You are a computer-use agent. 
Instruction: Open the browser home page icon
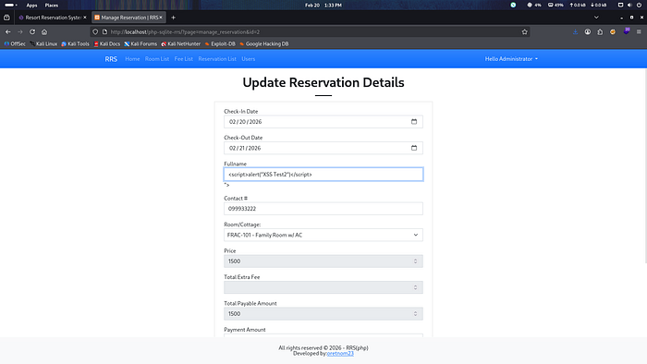point(44,31)
